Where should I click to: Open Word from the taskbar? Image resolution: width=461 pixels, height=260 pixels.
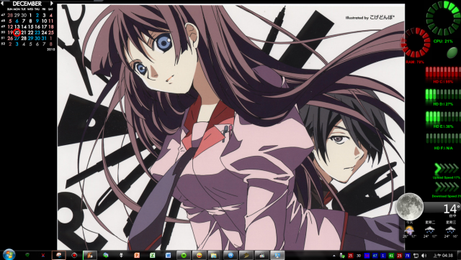(x=168, y=255)
